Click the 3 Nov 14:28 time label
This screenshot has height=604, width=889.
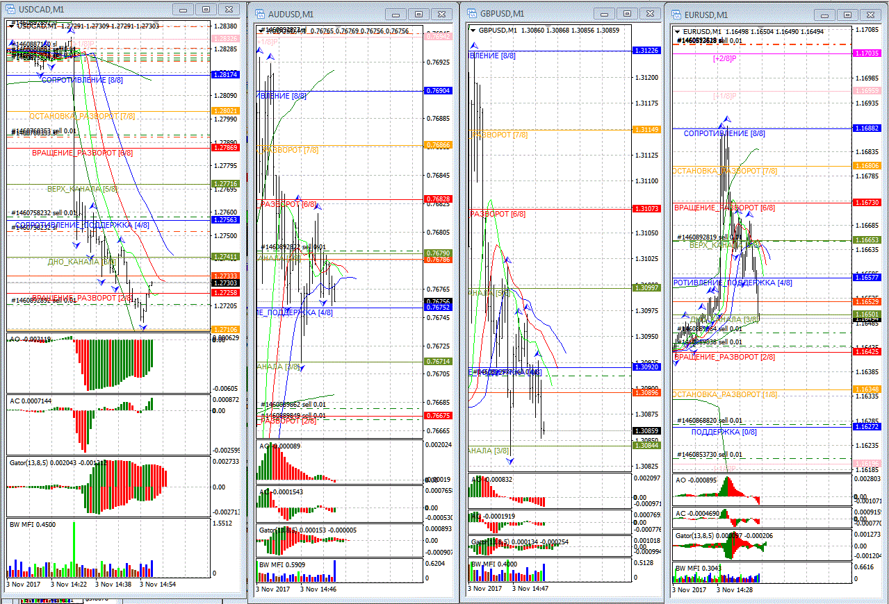(x=736, y=589)
